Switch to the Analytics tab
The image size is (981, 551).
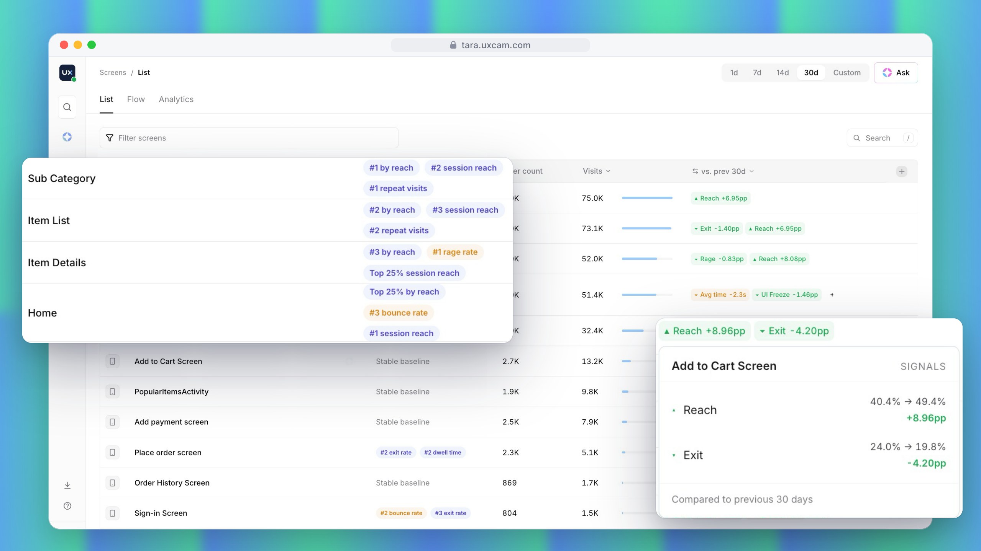(x=176, y=99)
